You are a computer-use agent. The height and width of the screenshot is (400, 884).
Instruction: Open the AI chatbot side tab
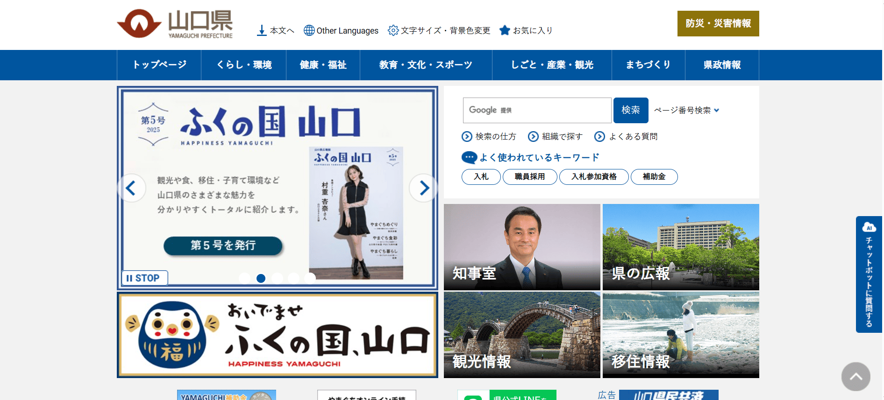[x=869, y=274]
